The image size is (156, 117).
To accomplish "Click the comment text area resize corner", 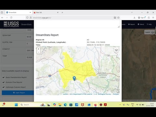I will [119, 27].
